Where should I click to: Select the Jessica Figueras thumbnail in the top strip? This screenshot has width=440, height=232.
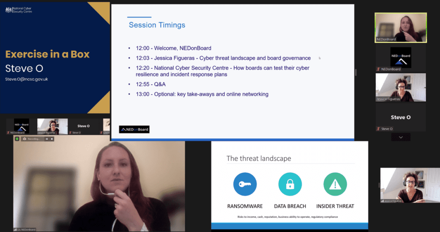coord(52,126)
